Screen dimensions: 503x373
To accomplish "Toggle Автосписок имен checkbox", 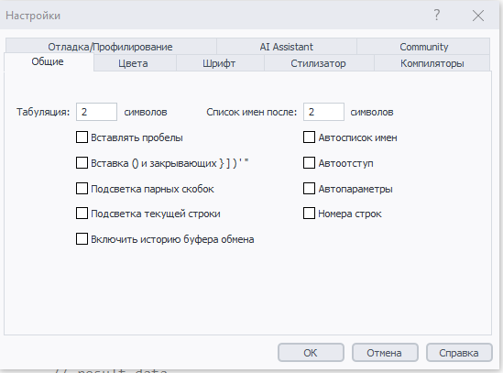I will point(309,137).
